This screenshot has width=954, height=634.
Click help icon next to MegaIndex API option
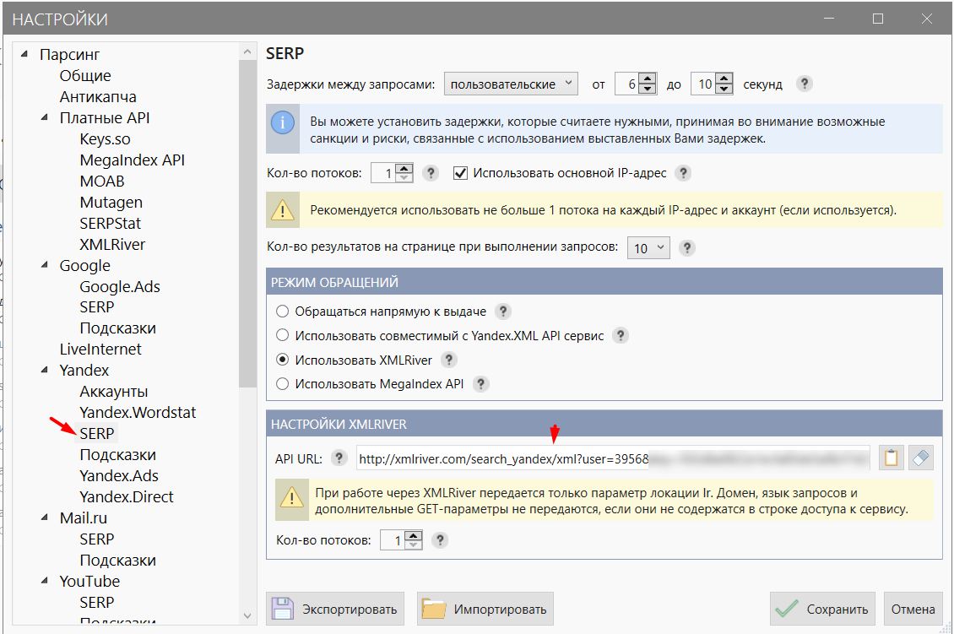coord(480,384)
